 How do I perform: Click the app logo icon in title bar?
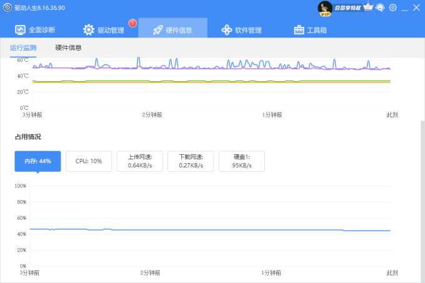point(7,7)
